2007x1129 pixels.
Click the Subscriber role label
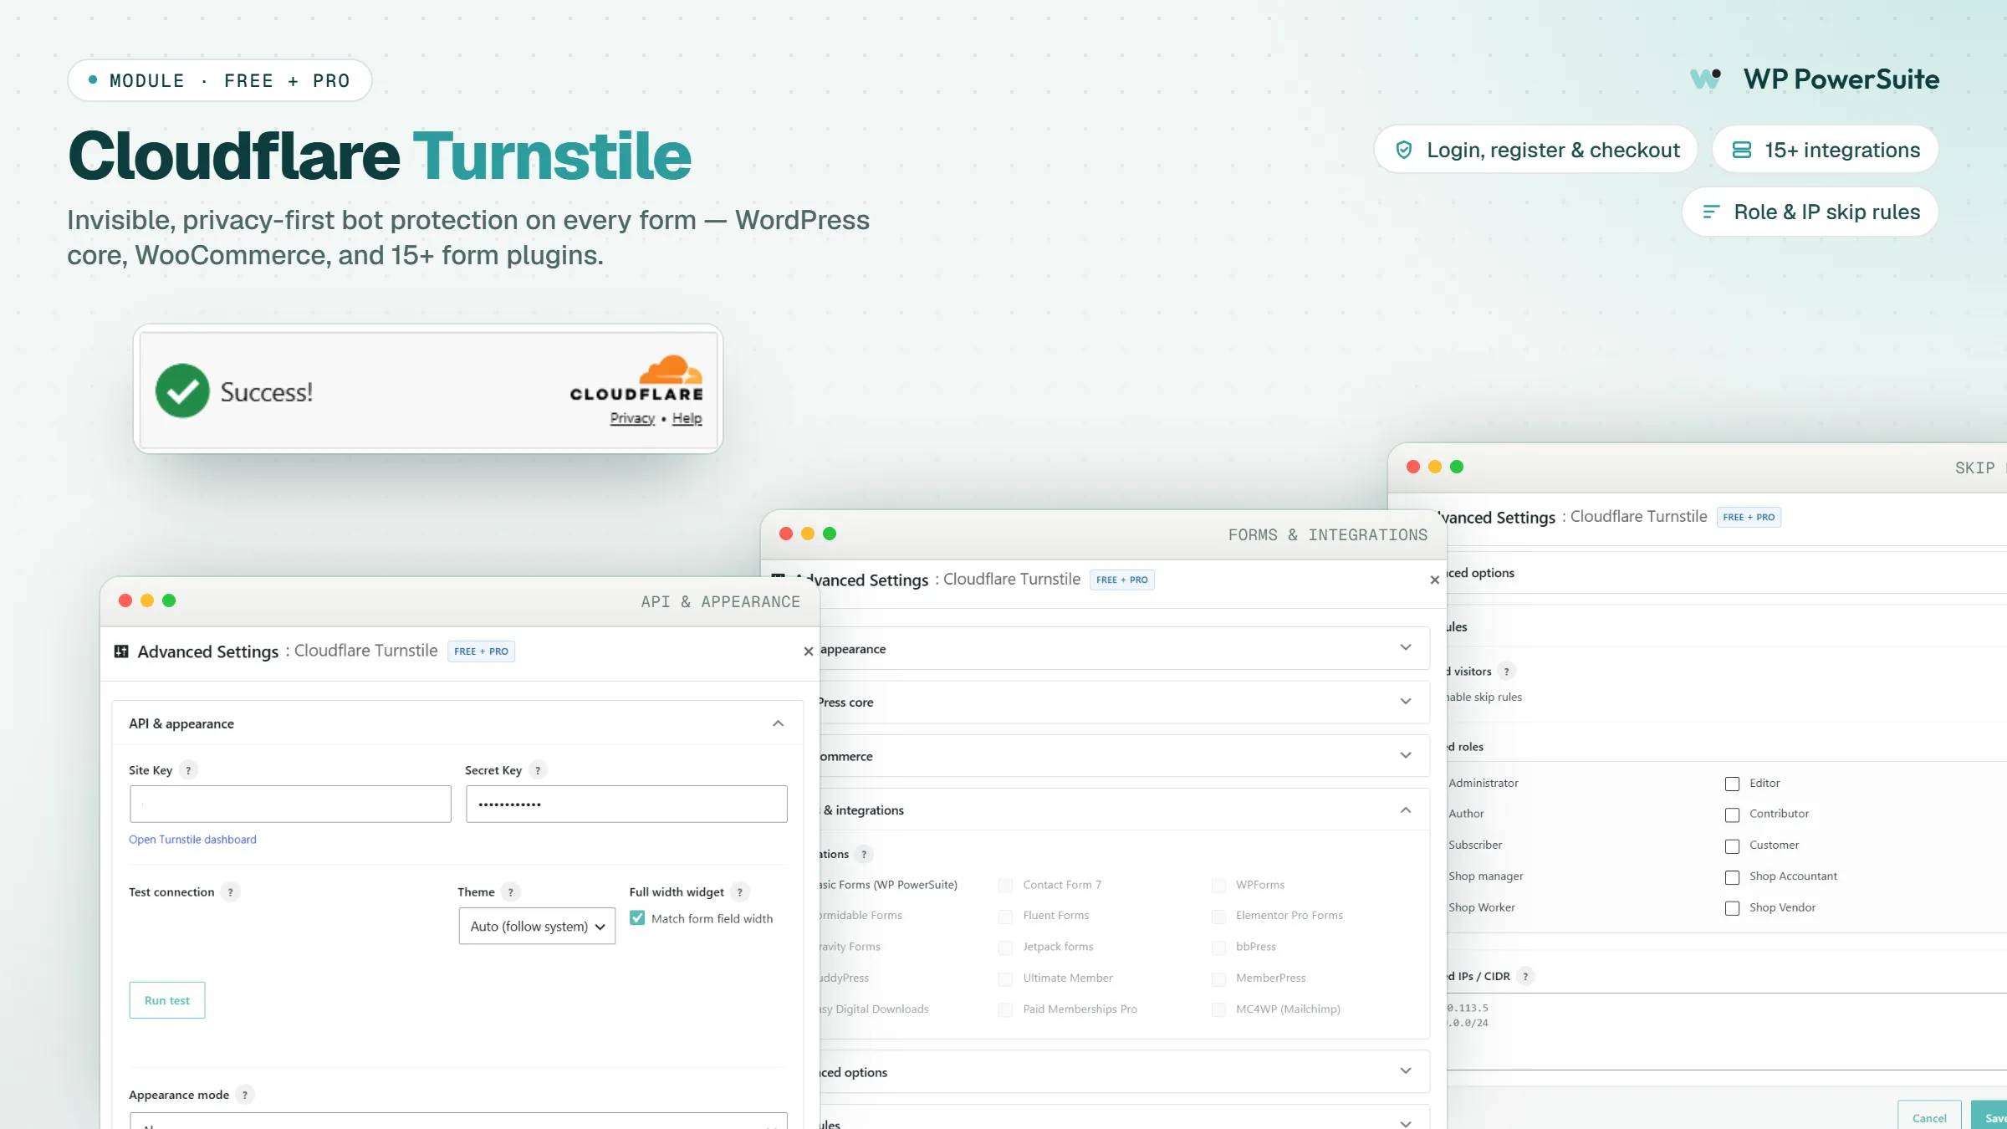pyautogui.click(x=1475, y=845)
